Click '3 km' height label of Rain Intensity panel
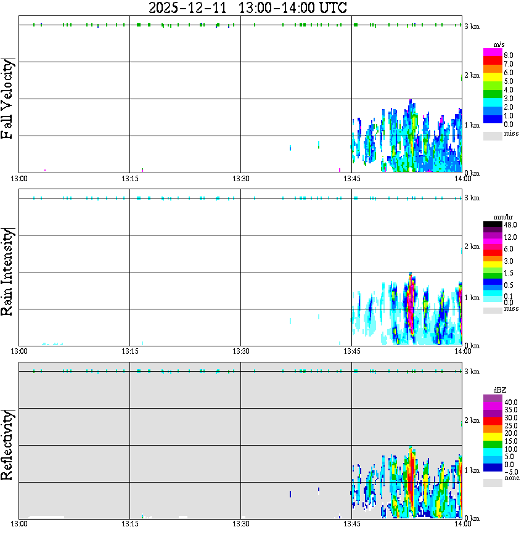Image resolution: width=524 pixels, height=535 pixels. 472,198
